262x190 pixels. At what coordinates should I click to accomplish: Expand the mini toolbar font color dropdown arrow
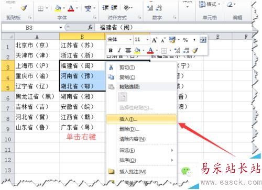pyautogui.click(x=157, y=51)
